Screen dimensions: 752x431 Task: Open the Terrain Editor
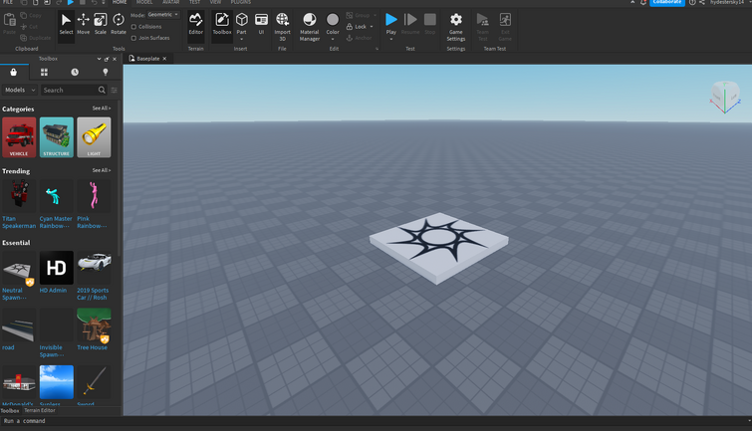pos(195,24)
